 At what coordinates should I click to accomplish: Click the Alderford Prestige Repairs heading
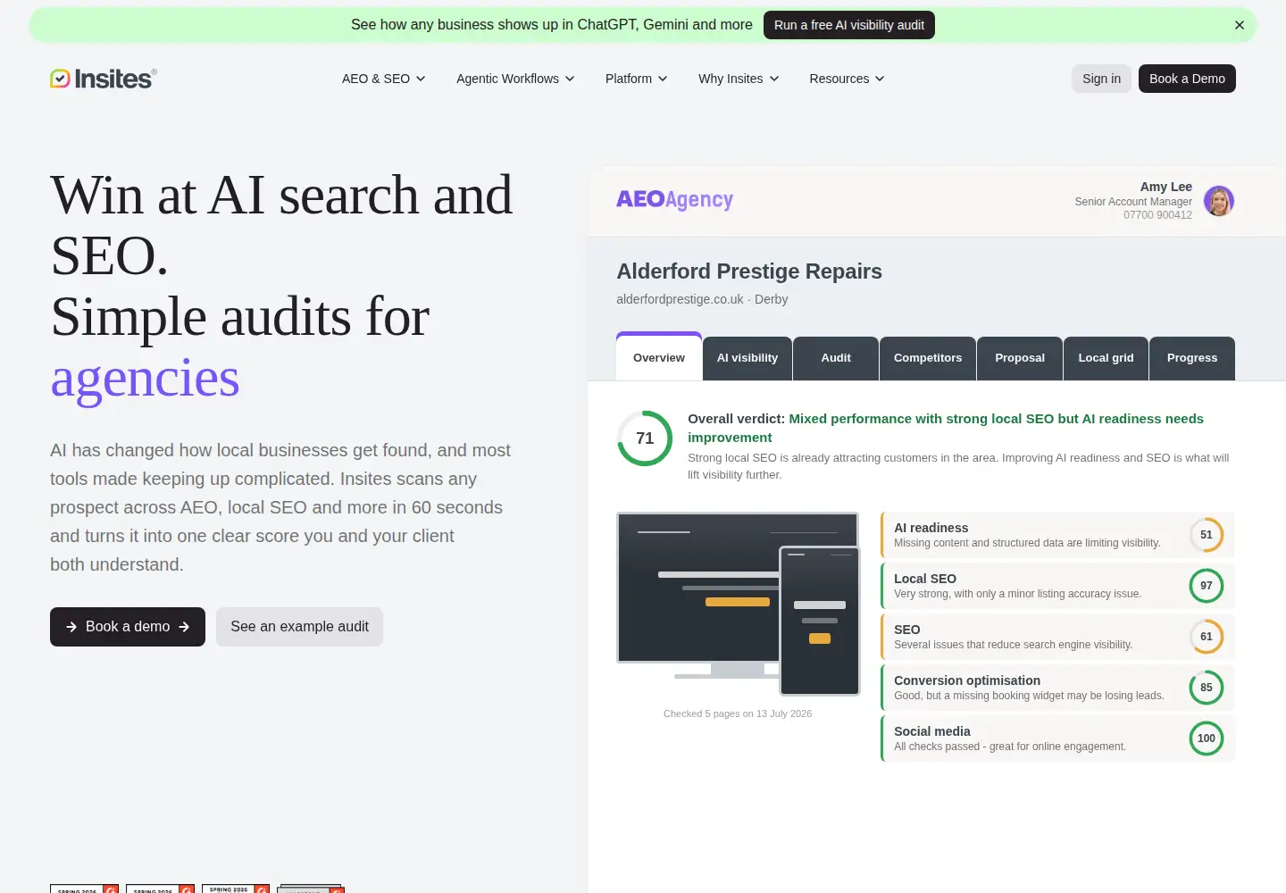(x=749, y=271)
